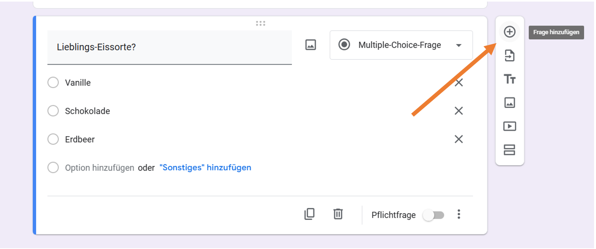Add an image from the side toolbar
Viewport: 596px width, 249px height.
coord(510,103)
